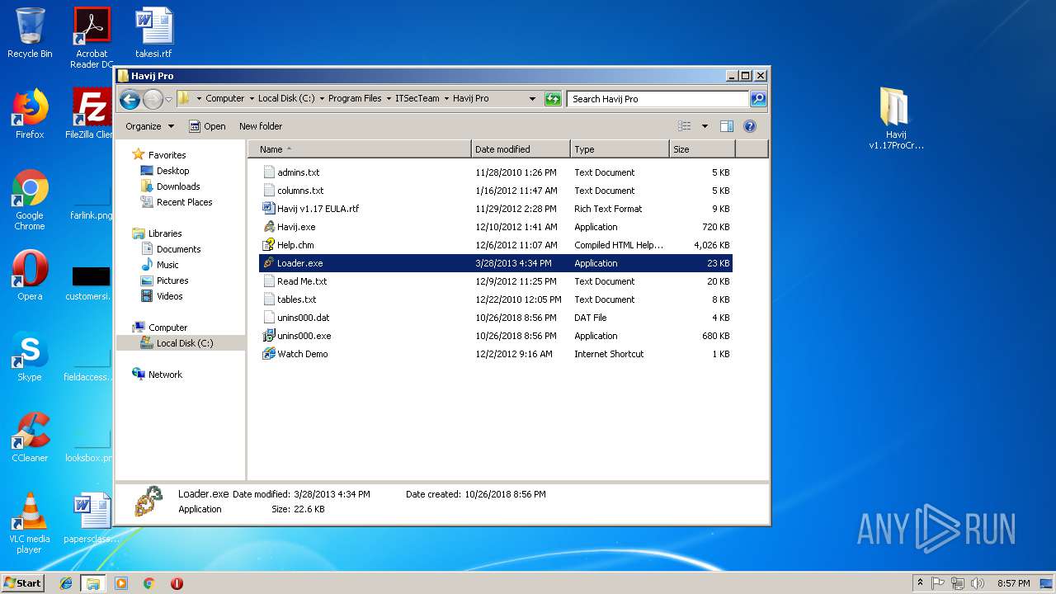The width and height of the screenshot is (1056, 594).
Task: Click New folder in the toolbar
Action: pyautogui.click(x=261, y=126)
